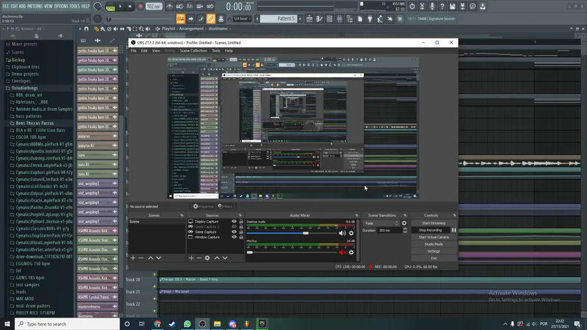The height and width of the screenshot is (330, 587).
Task: Open FL Studio FILE menu
Action: (x=6, y=6)
